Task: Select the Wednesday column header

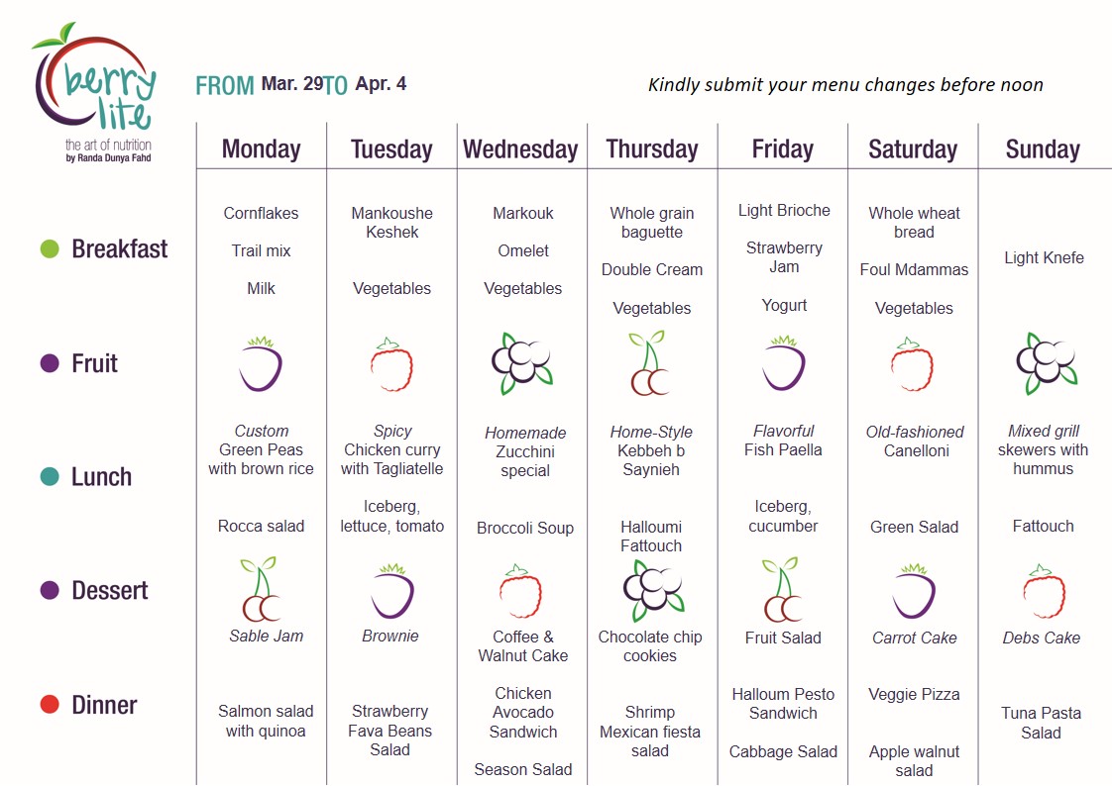Action: (520, 149)
